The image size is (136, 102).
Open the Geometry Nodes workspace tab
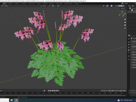(x=68, y=4)
